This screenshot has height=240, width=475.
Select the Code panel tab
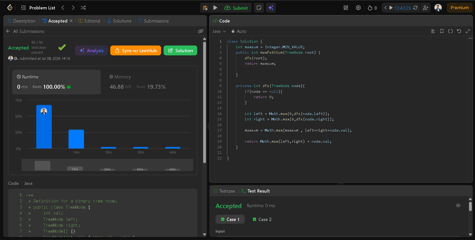pos(221,21)
